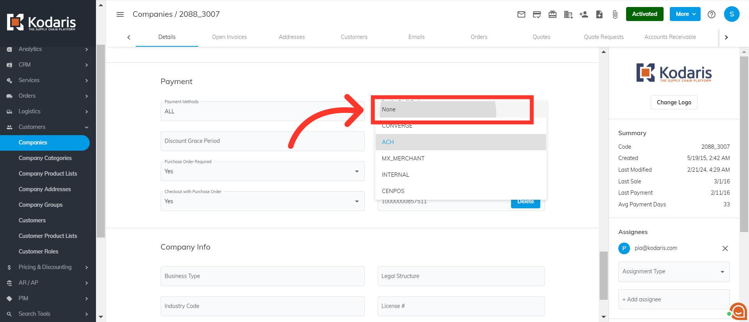Image resolution: width=749 pixels, height=322 pixels.
Task: Click the add document icon
Action: pyautogui.click(x=599, y=14)
